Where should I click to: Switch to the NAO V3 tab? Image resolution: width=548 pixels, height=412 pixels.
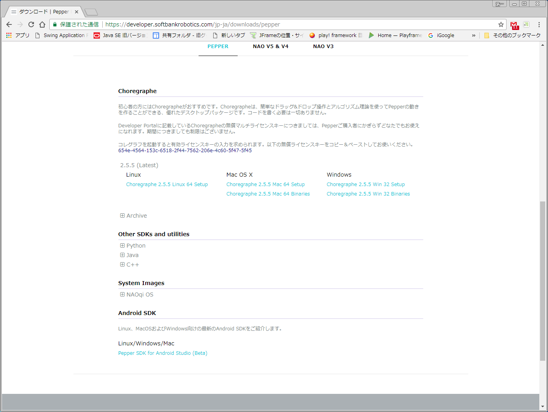(323, 47)
